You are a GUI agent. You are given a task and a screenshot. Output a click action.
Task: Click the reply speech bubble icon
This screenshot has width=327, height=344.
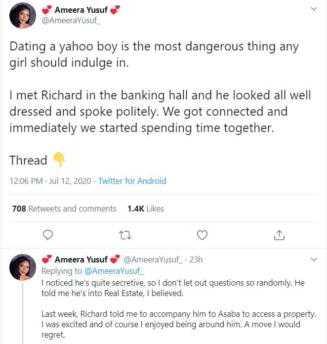click(x=48, y=234)
